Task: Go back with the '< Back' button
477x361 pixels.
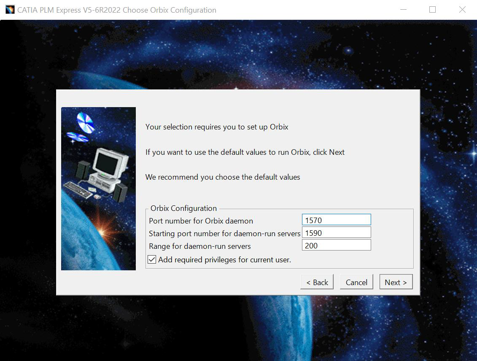Action: [317, 283]
